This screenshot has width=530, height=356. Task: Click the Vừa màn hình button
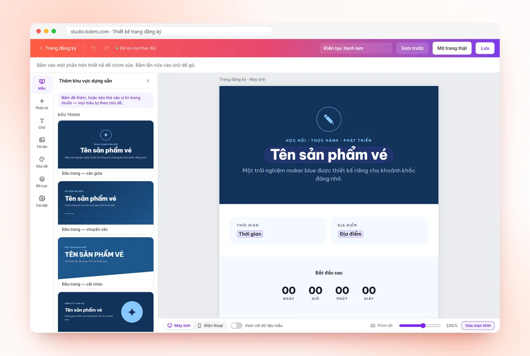[478, 326]
